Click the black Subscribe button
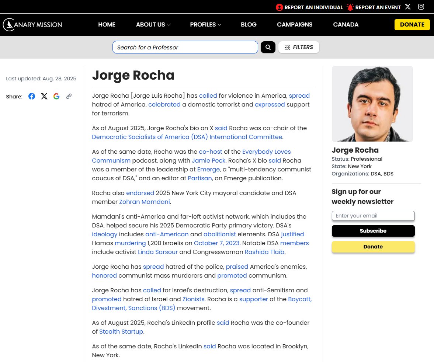Image resolution: width=434 pixels, height=362 pixels. coord(373,231)
